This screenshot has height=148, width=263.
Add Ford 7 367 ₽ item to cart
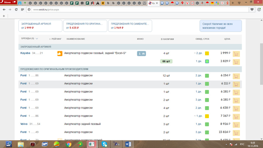coord(236,117)
